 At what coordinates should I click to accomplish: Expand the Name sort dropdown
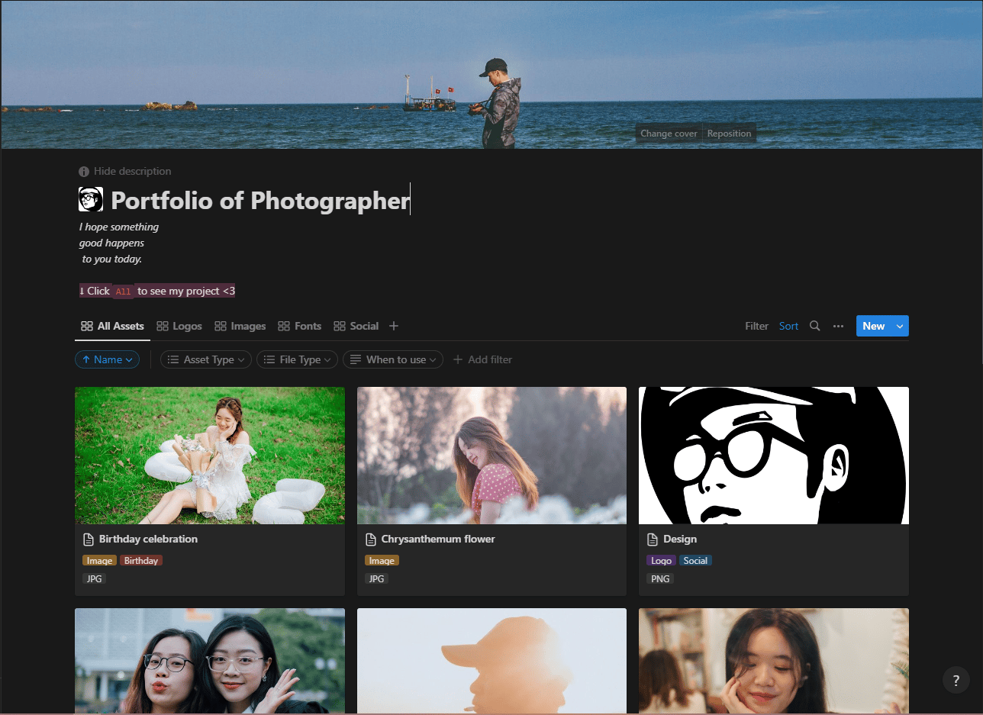[107, 359]
